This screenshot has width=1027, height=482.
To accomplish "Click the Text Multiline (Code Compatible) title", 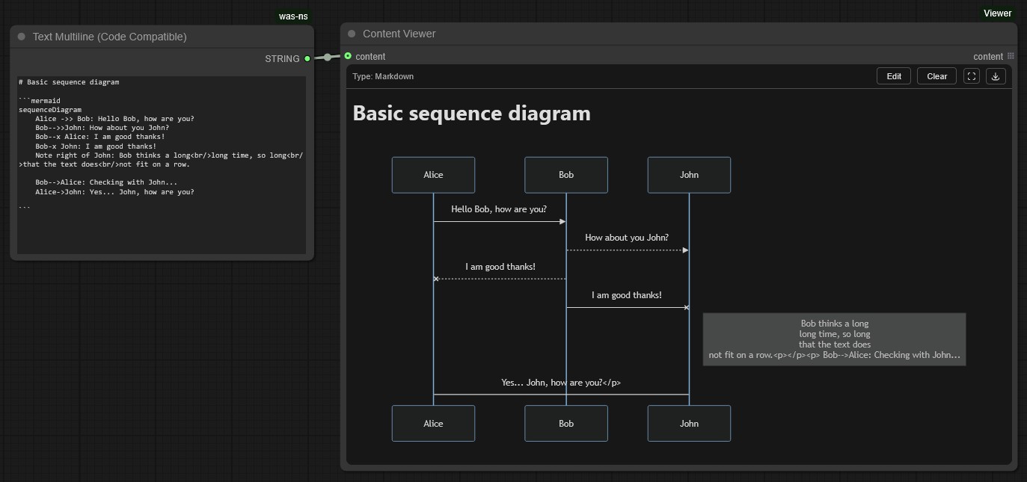I will coord(110,37).
